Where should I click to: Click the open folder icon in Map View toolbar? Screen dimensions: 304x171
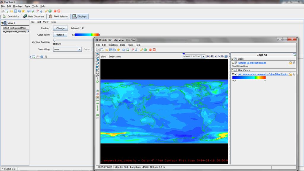coord(107,50)
